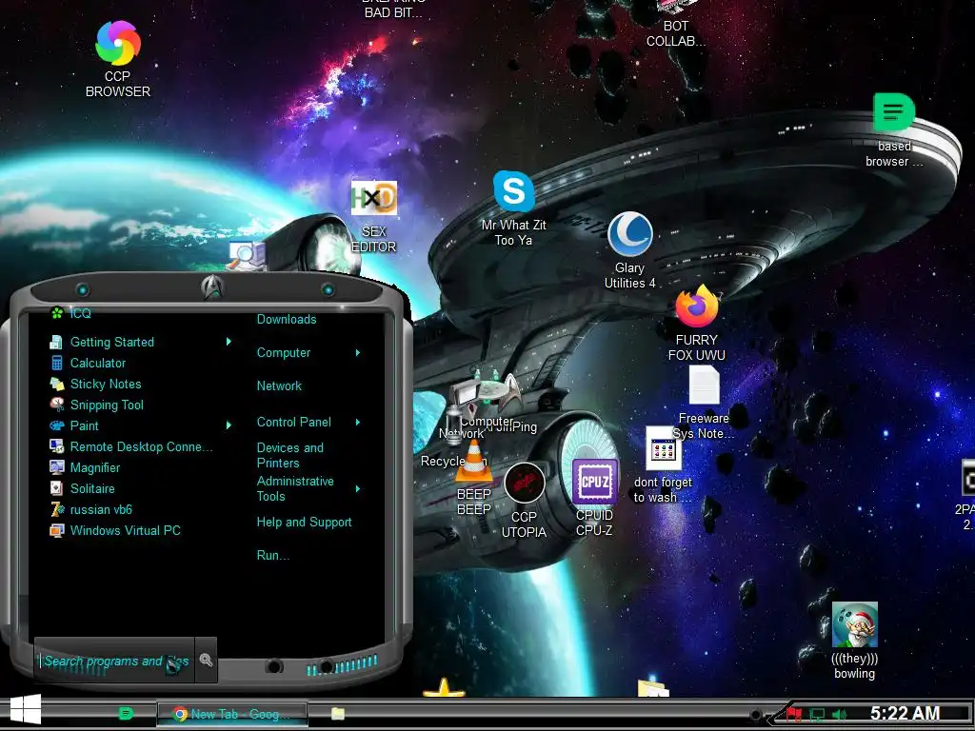This screenshot has height=731, width=975.
Task: Click the network tray icon
Action: pyautogui.click(x=817, y=715)
